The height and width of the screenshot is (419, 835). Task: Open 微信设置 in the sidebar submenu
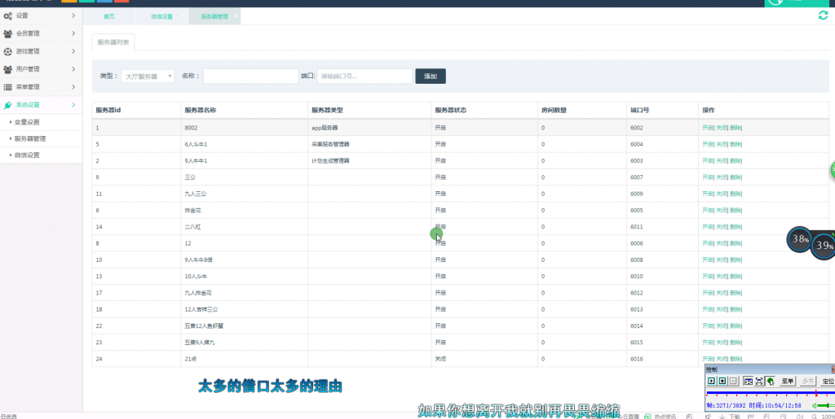27,155
